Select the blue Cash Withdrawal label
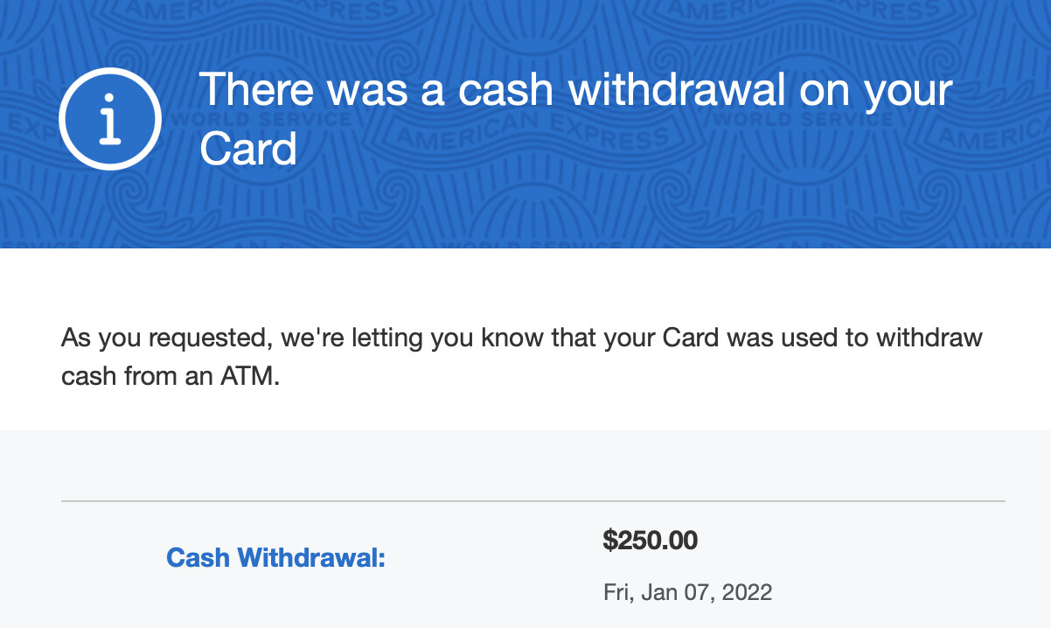 coord(275,557)
